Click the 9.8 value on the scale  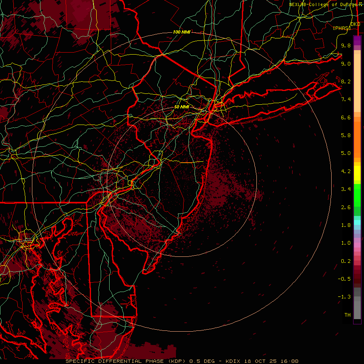pos(346,45)
